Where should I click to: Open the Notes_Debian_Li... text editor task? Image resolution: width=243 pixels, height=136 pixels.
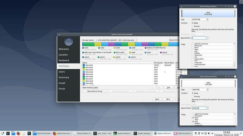tap(82, 134)
